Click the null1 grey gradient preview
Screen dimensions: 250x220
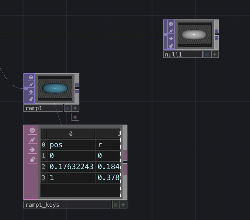(194, 35)
